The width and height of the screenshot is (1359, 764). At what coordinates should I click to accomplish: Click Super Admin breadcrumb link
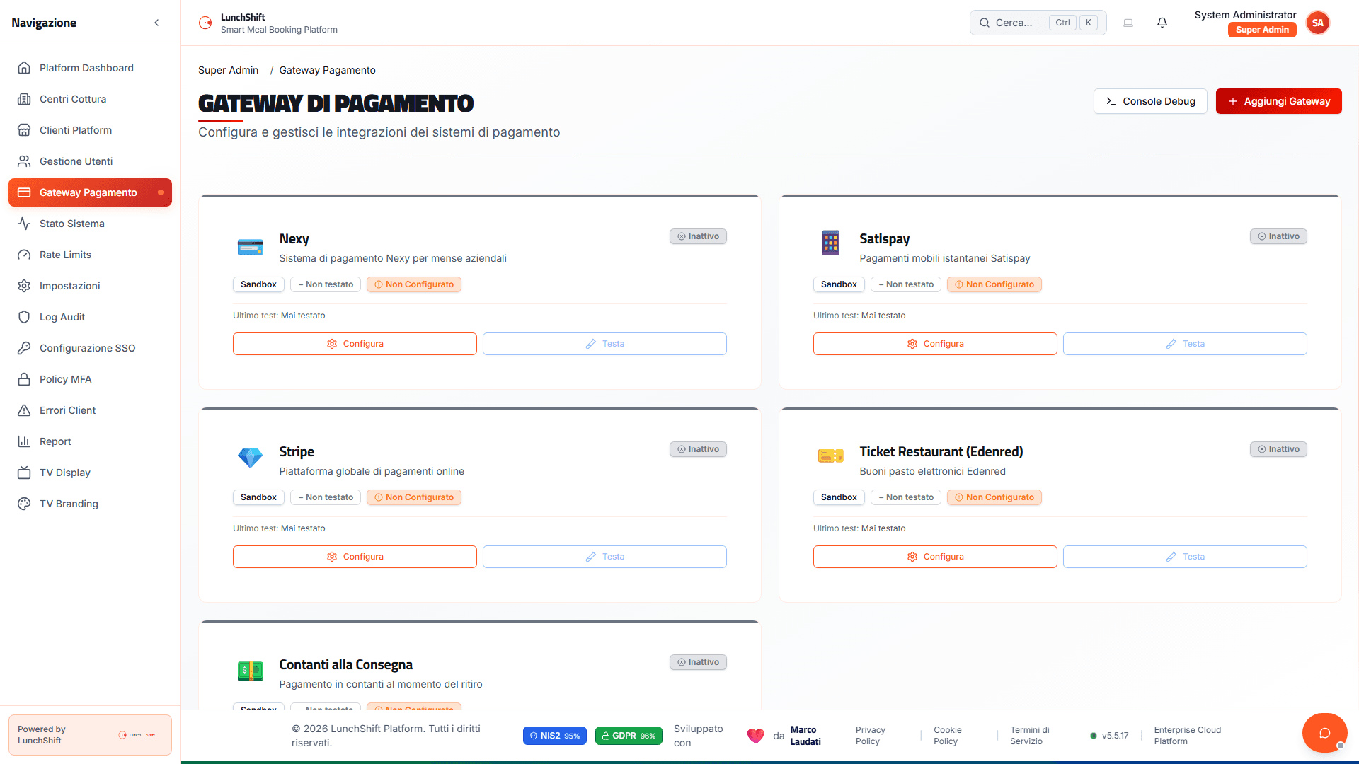(228, 70)
